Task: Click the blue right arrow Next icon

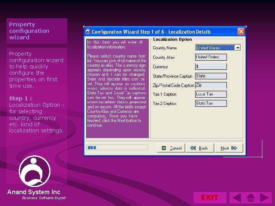Action: tap(234, 148)
